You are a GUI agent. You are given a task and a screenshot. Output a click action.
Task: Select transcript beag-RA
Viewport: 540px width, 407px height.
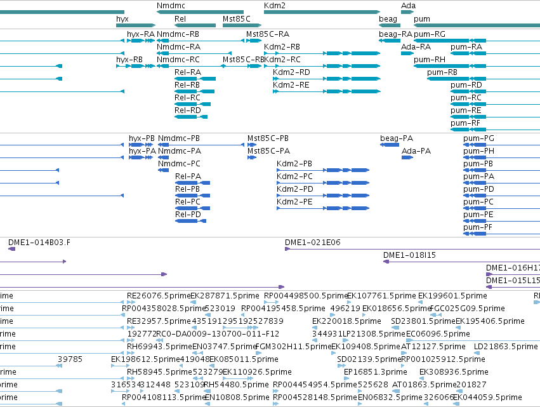pos(395,34)
